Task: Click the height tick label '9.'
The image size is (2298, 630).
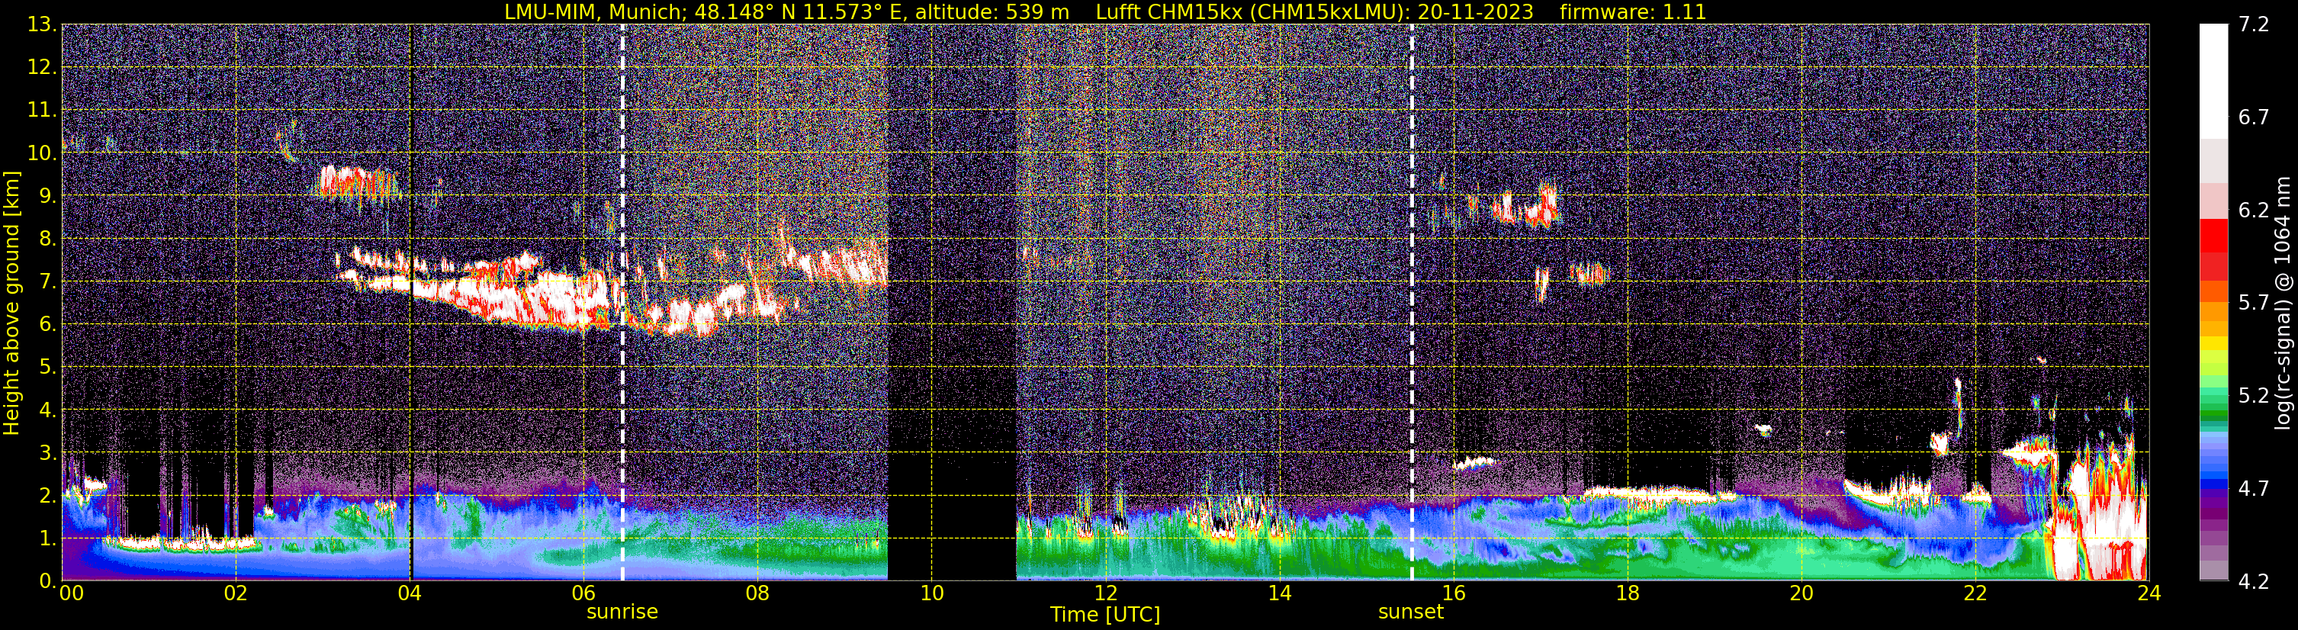Action: (x=47, y=195)
